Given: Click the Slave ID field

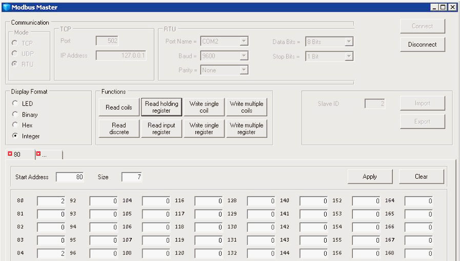Looking at the screenshot, I should pyautogui.click(x=375, y=103).
